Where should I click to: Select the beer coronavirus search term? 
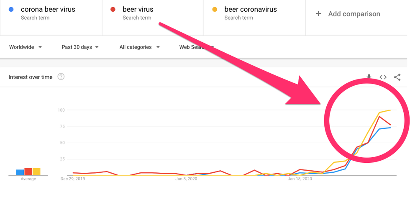(251, 9)
